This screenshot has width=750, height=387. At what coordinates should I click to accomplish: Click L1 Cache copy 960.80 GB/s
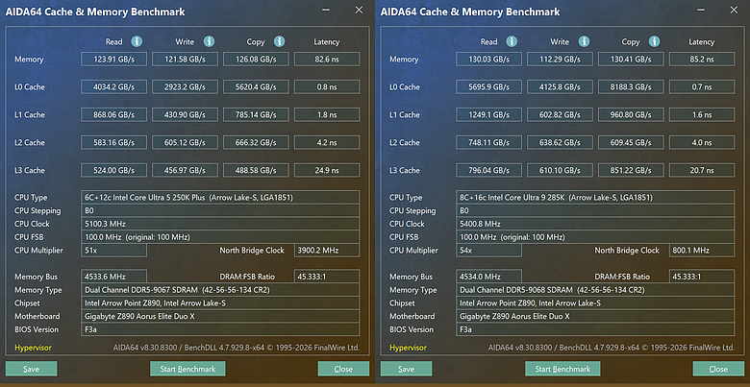click(631, 114)
